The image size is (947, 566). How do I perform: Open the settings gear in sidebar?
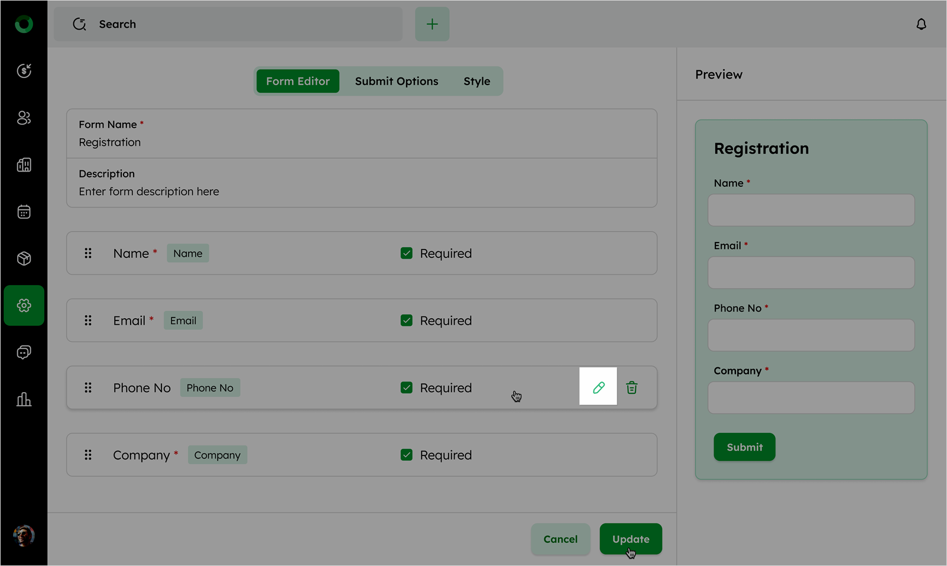tap(24, 305)
